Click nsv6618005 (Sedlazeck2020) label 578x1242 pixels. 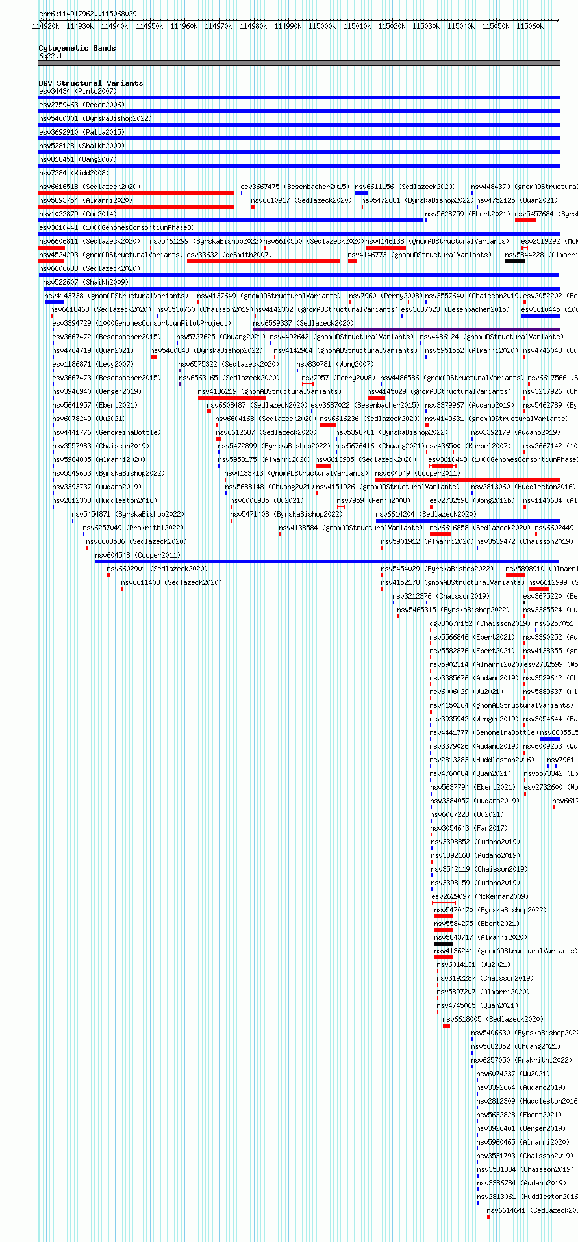pos(493,1020)
